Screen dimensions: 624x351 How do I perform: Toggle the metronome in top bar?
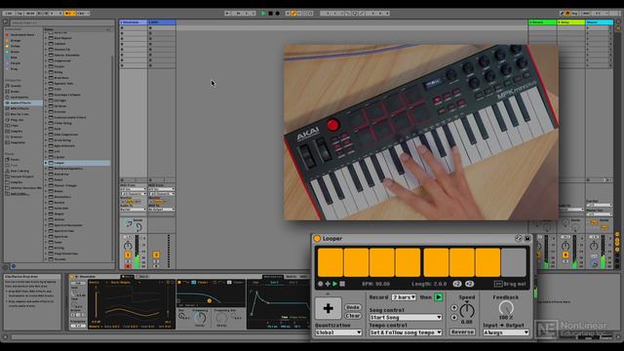pos(69,13)
